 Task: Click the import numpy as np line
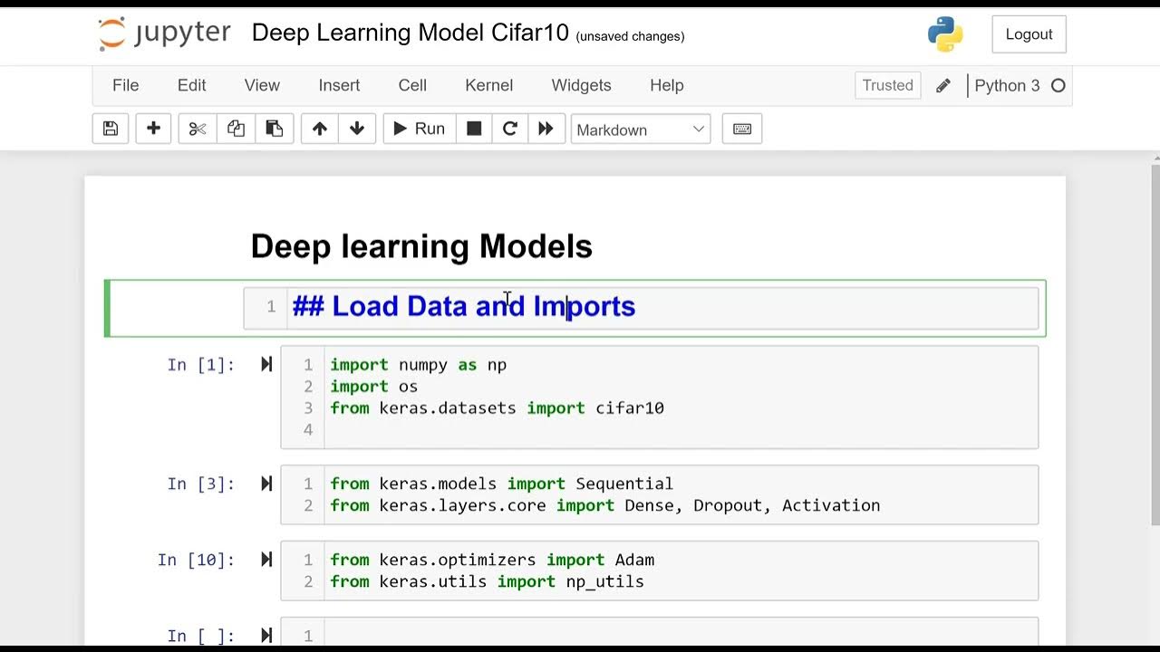[x=418, y=365]
